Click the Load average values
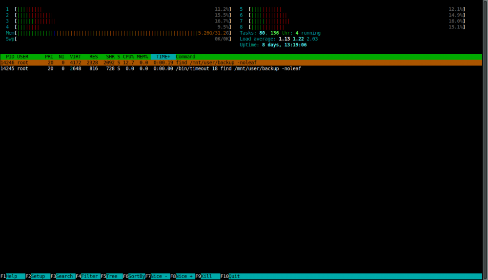The width and height of the screenshot is (488, 280). coord(298,39)
